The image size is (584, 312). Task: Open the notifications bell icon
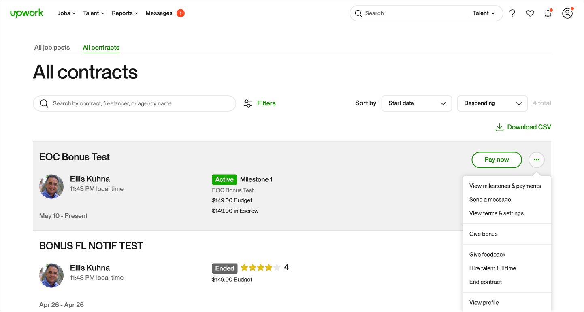pos(548,13)
